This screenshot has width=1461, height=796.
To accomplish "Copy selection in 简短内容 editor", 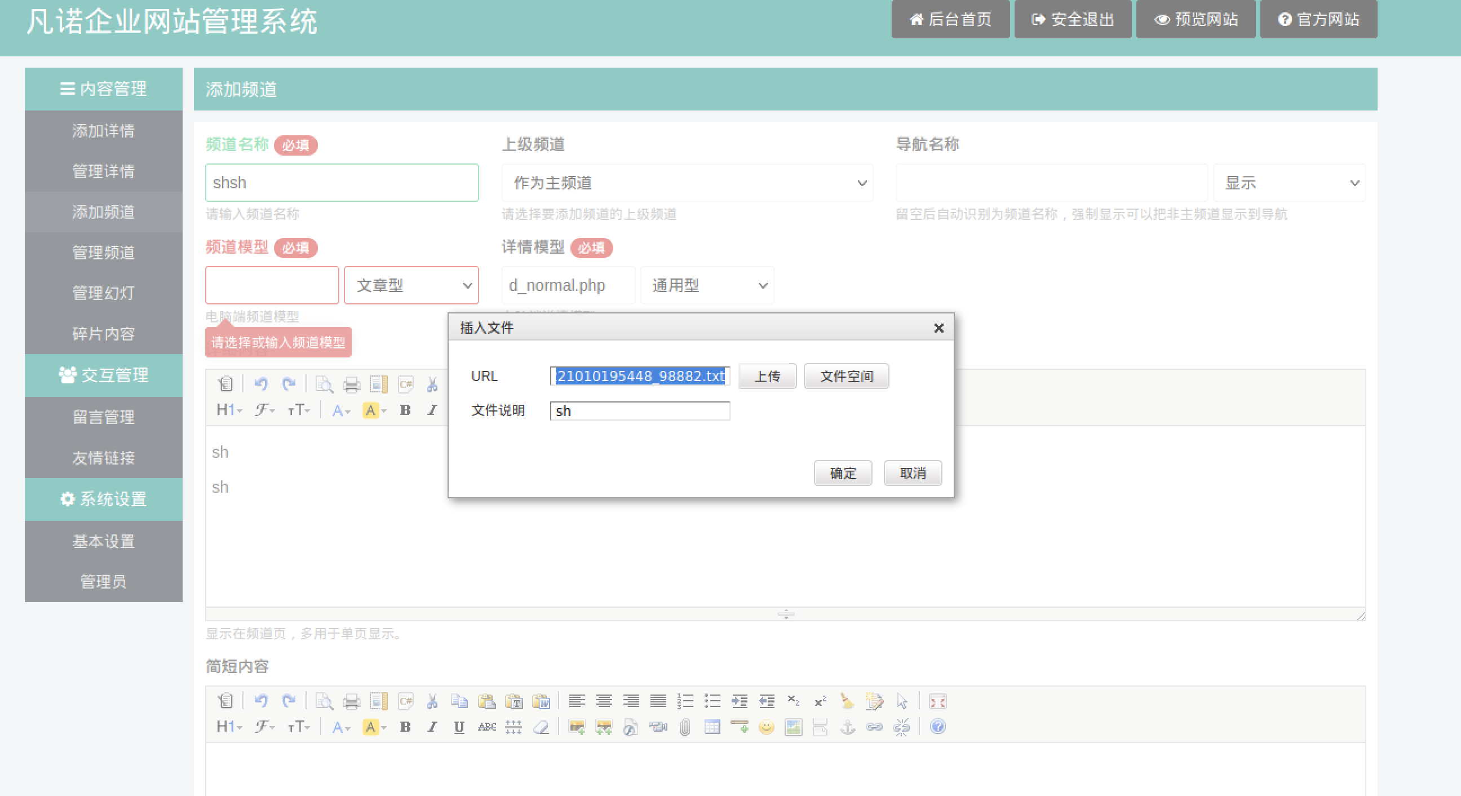I will (459, 701).
